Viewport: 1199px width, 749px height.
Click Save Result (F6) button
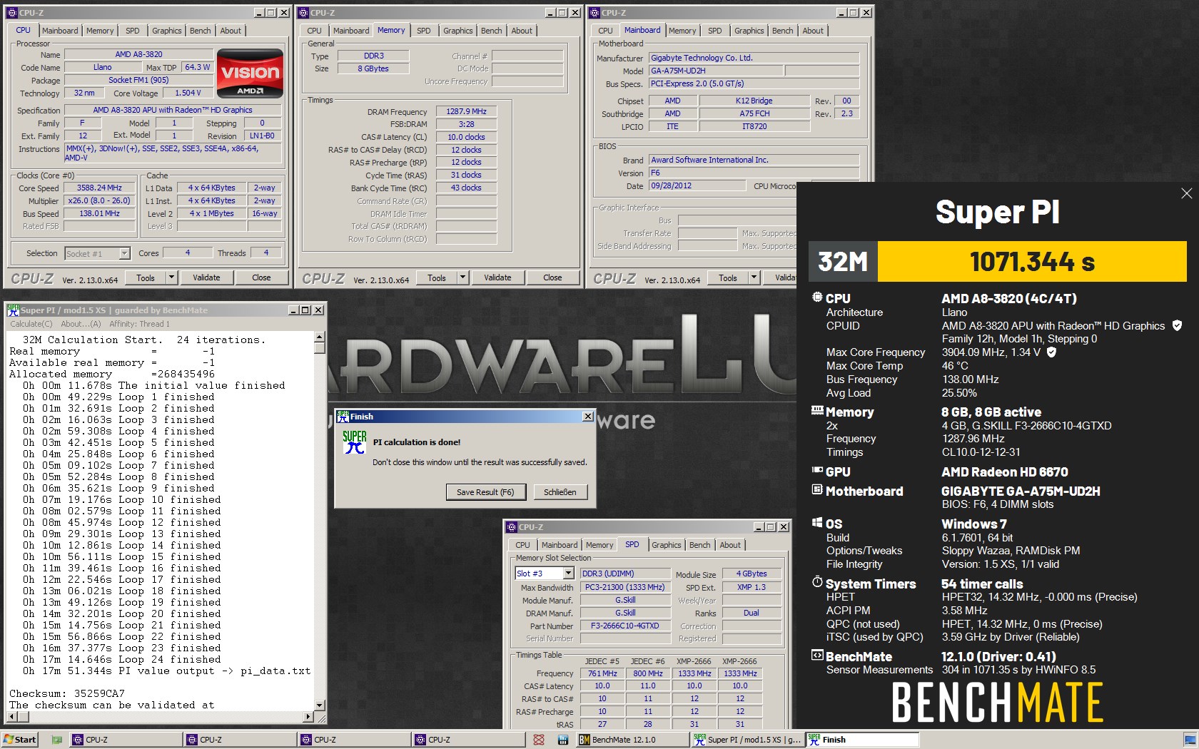pos(485,492)
